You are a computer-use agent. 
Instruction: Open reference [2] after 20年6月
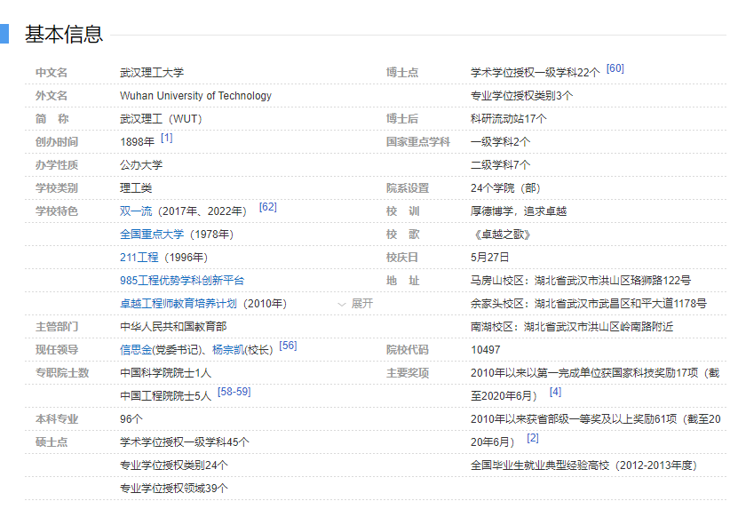(x=533, y=438)
